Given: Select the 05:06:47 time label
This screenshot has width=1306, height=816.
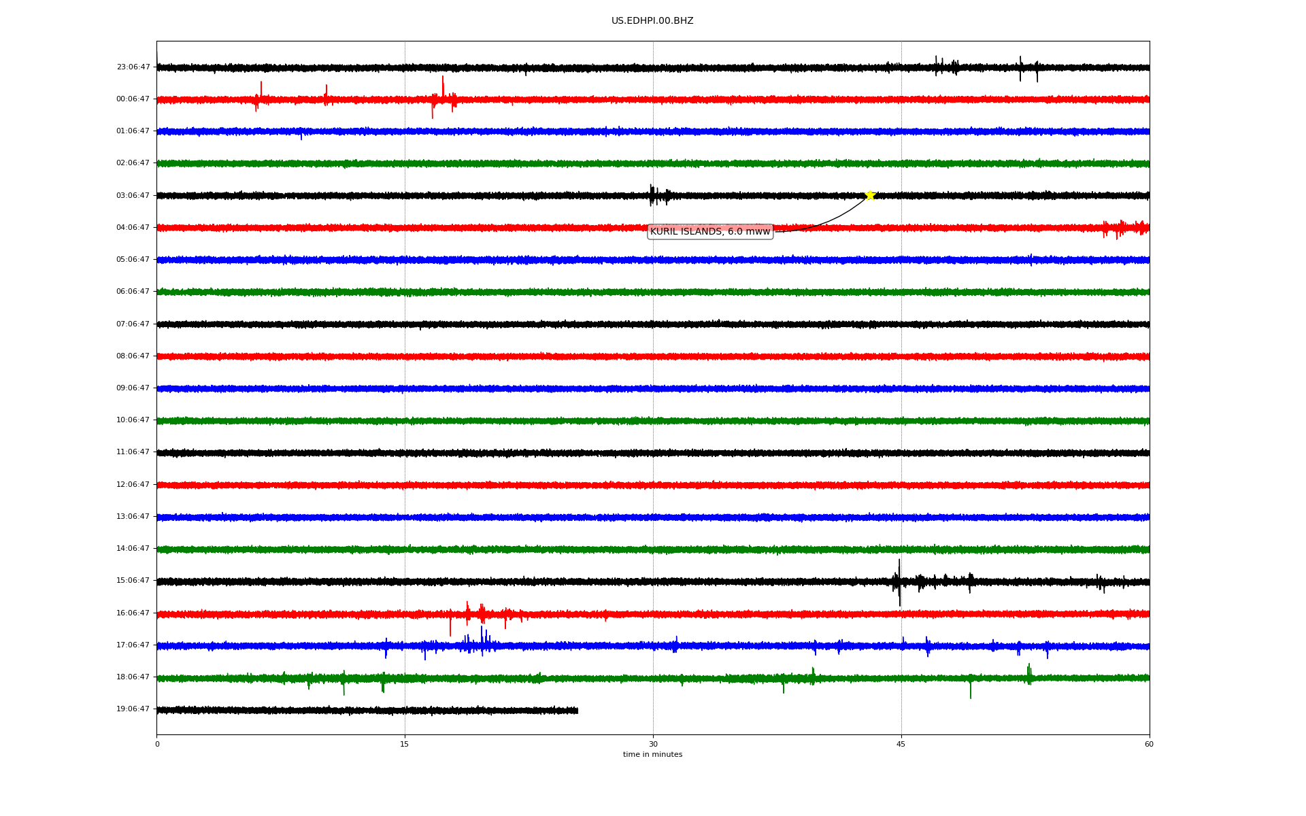Looking at the screenshot, I should [x=133, y=260].
